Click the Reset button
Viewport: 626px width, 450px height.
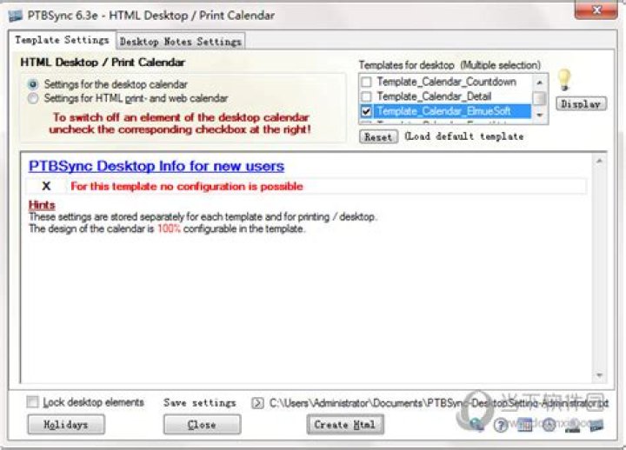(378, 137)
